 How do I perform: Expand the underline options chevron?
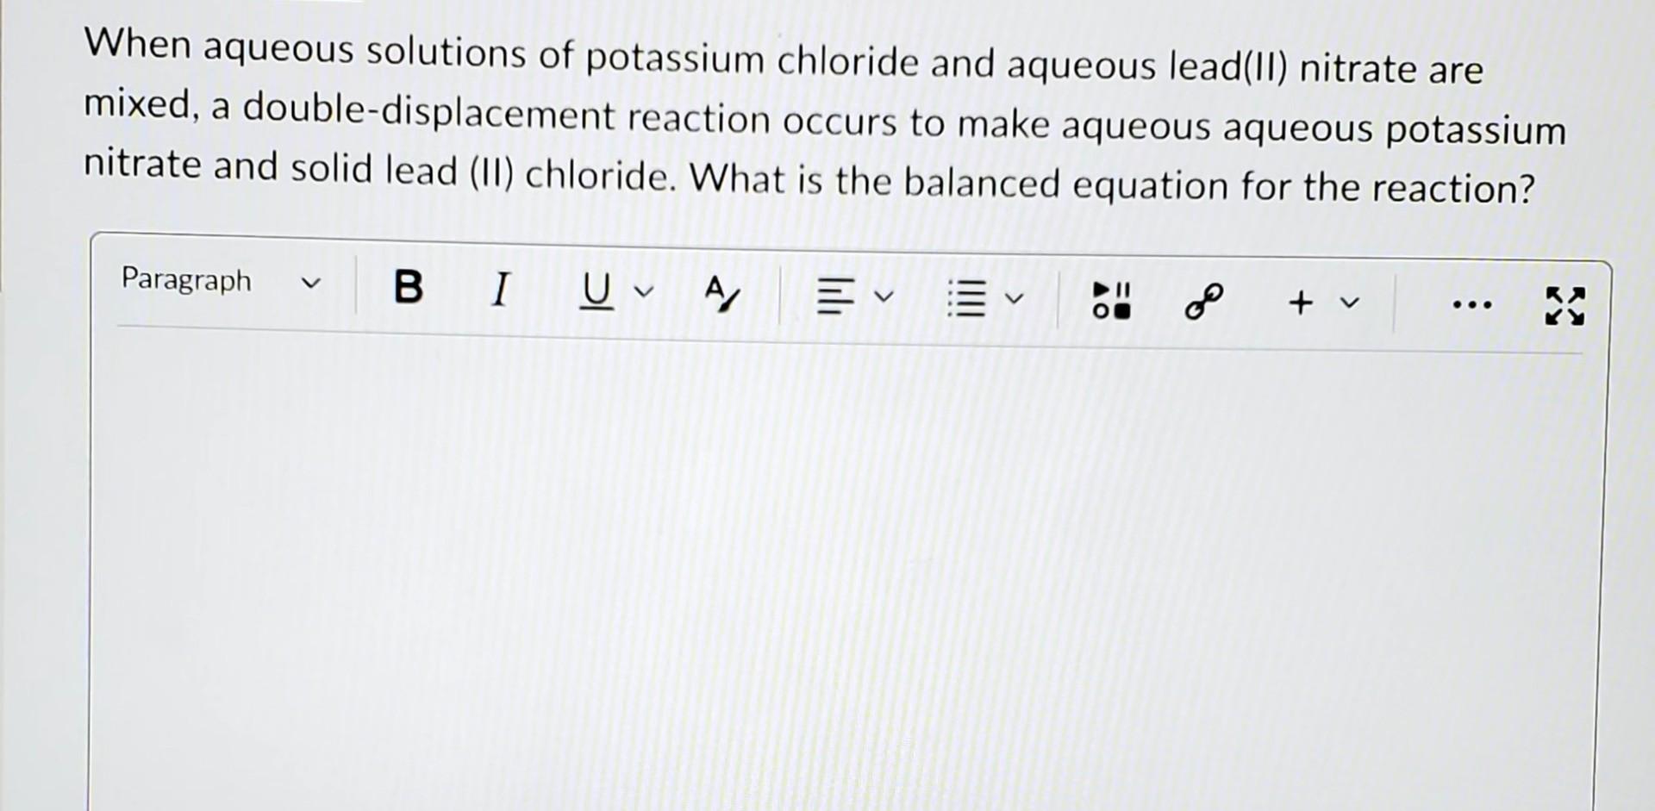click(643, 293)
